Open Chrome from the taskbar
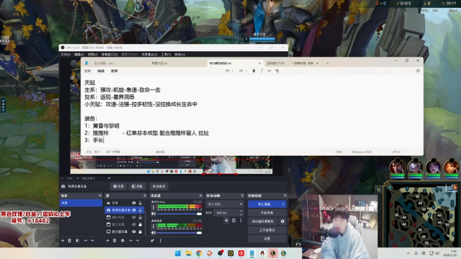The width and height of the screenshot is (461, 259). click(x=199, y=253)
